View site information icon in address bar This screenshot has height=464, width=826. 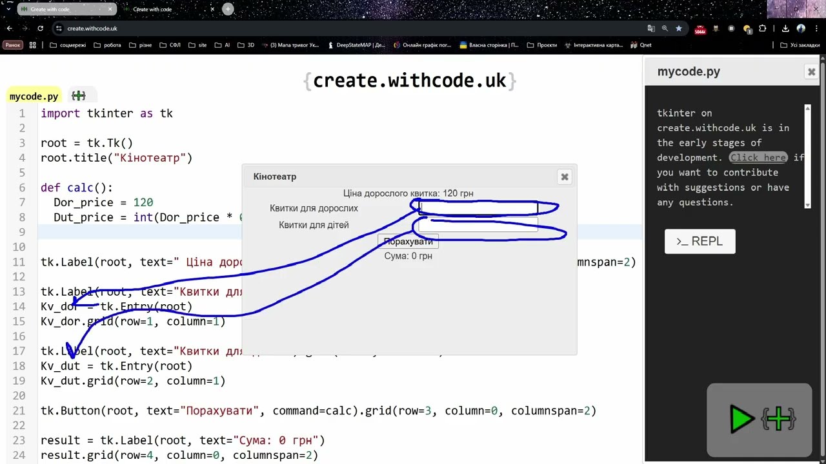pyautogui.click(x=59, y=28)
